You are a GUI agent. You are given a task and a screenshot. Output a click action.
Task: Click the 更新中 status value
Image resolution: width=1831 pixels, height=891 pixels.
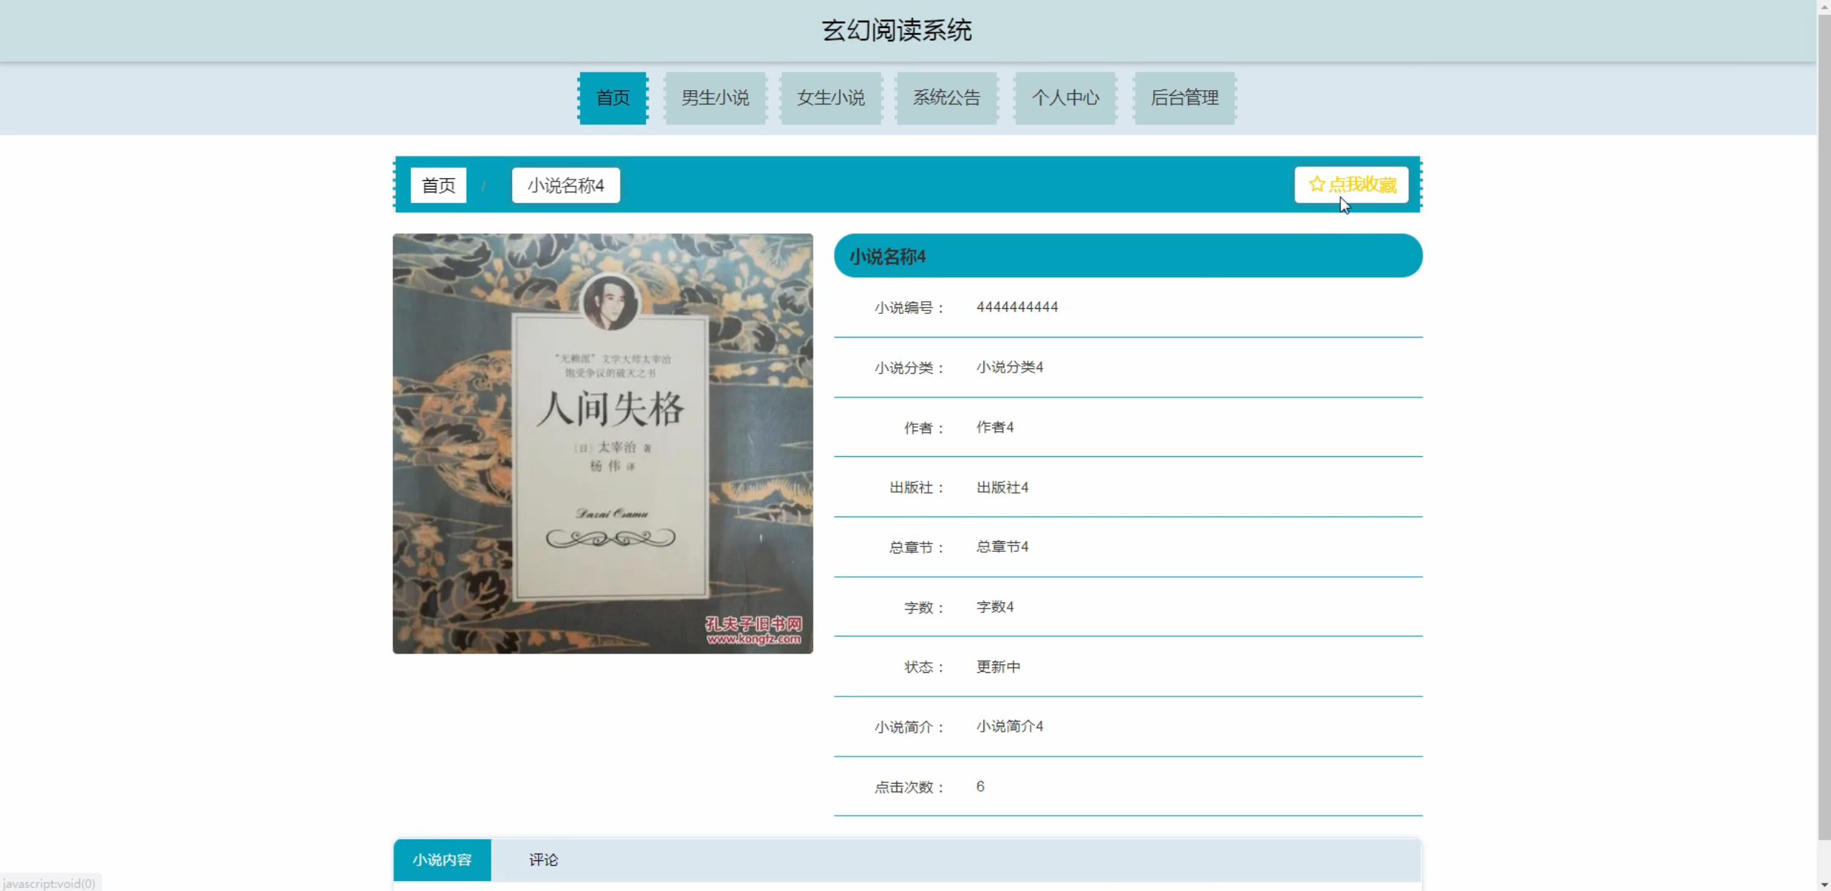pyautogui.click(x=998, y=666)
